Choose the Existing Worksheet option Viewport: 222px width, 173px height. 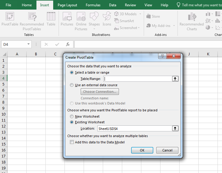pos(72,122)
